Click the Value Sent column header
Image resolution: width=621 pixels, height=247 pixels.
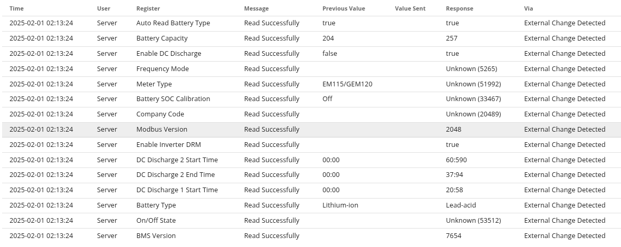click(x=410, y=8)
